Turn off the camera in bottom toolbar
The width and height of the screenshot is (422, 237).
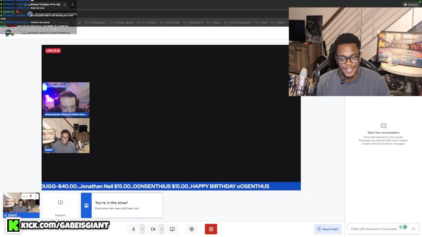point(153,229)
